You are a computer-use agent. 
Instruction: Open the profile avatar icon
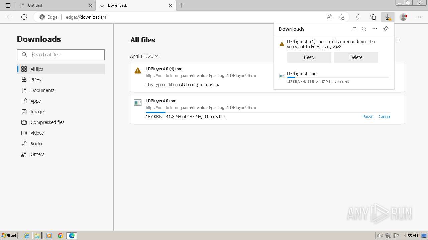pyautogui.click(x=403, y=17)
